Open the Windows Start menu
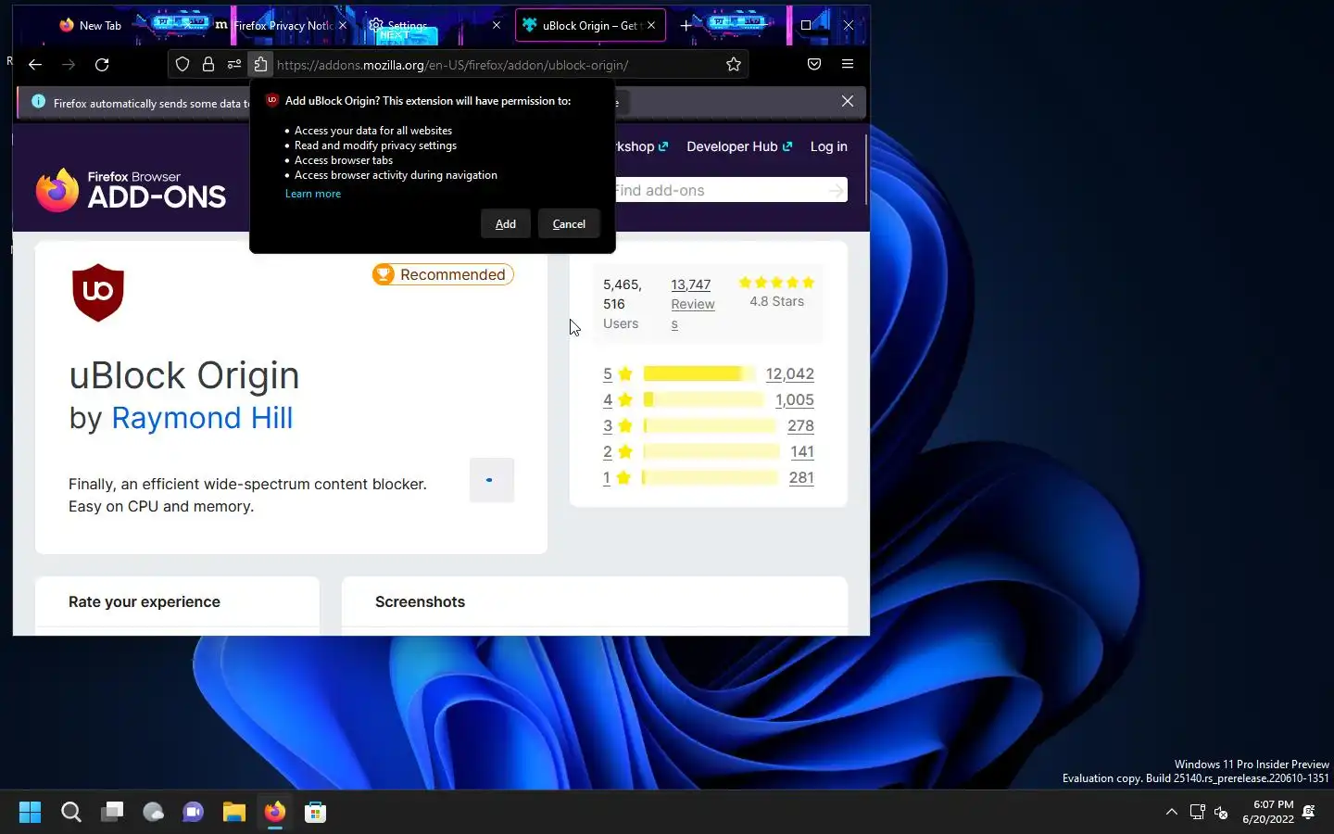Screen dimensions: 1334x834 (x=30, y=812)
